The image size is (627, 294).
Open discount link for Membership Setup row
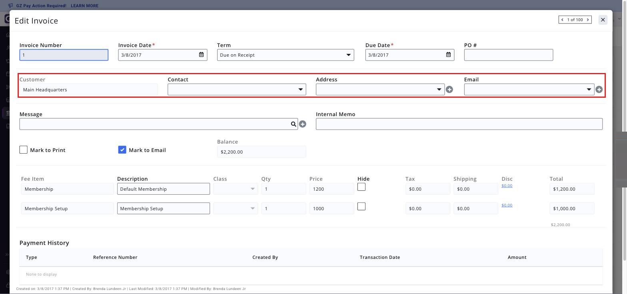click(x=507, y=205)
